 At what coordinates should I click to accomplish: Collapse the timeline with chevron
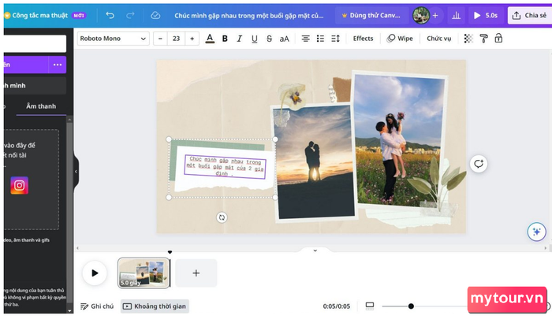(x=315, y=250)
